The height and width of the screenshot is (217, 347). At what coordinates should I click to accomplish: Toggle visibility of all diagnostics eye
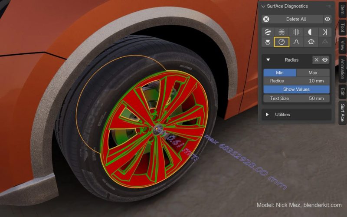327,19
